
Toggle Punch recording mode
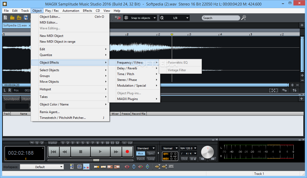point(141,159)
